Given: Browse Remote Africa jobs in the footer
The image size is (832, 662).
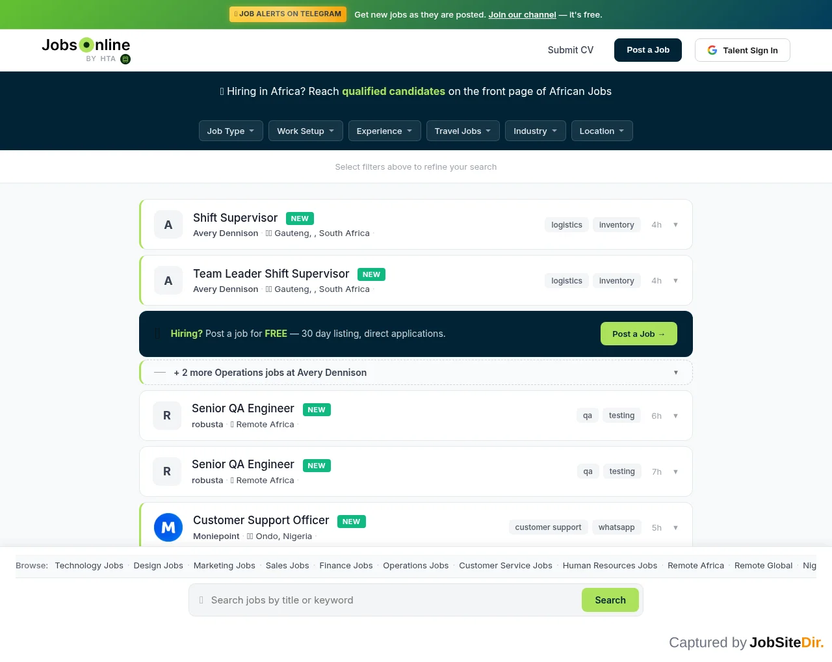Looking at the screenshot, I should click(x=696, y=566).
